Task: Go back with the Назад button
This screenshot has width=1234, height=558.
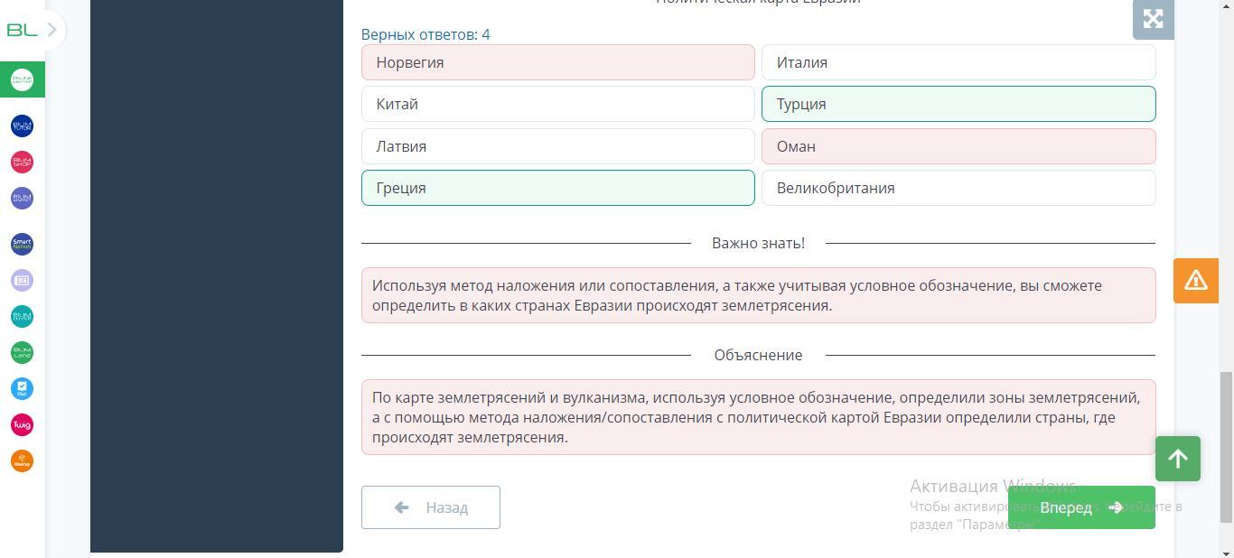Action: click(x=431, y=507)
